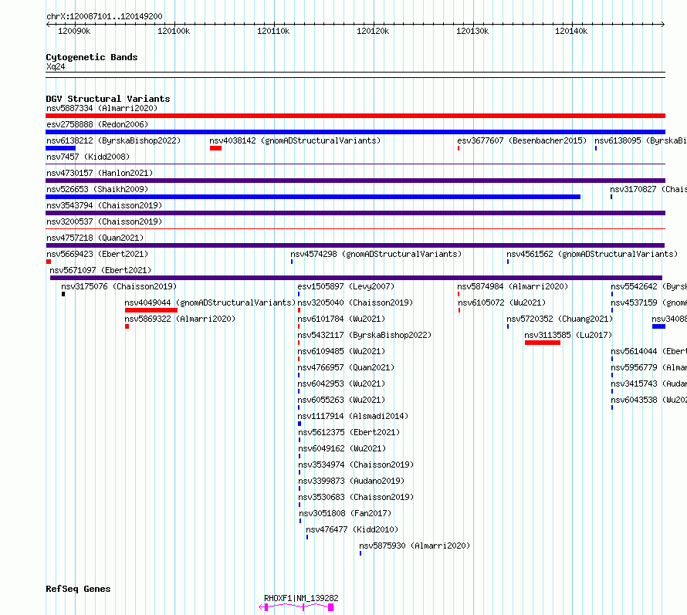Click the nsv5887334 (Almarri2020) variant label
The width and height of the screenshot is (687, 615).
pos(102,108)
